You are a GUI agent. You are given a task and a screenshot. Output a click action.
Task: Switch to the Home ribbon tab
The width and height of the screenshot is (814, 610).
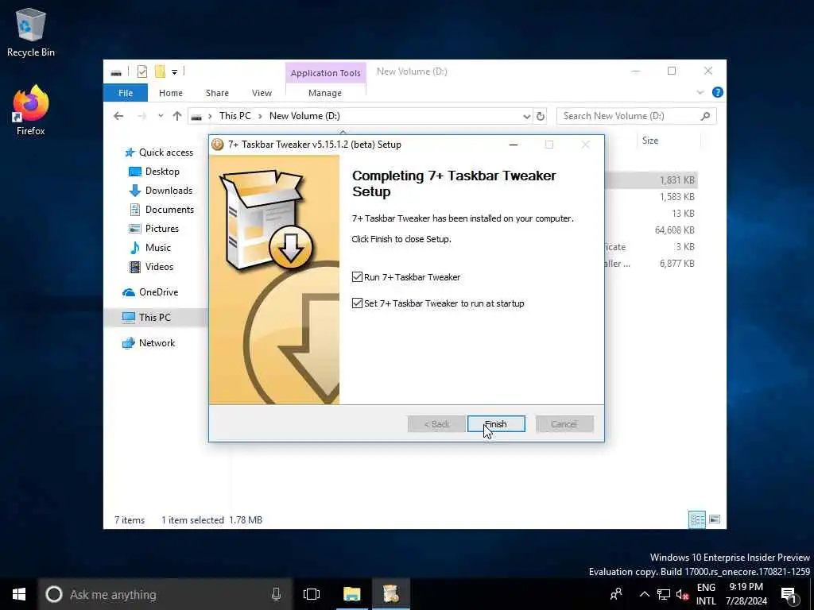171,93
